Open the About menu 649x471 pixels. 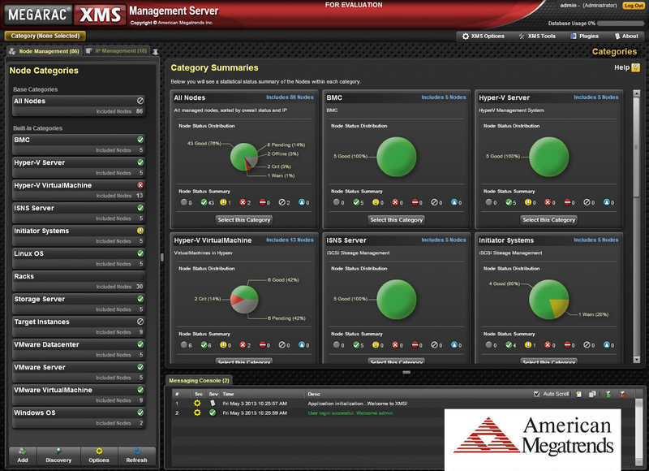[x=626, y=36]
